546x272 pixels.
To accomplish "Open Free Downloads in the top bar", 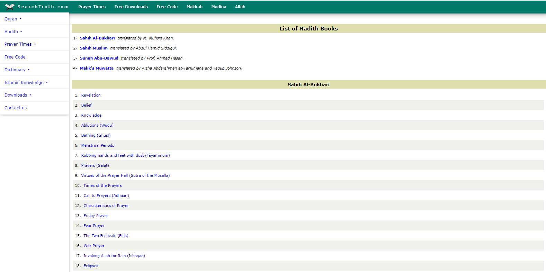I will point(131,7).
